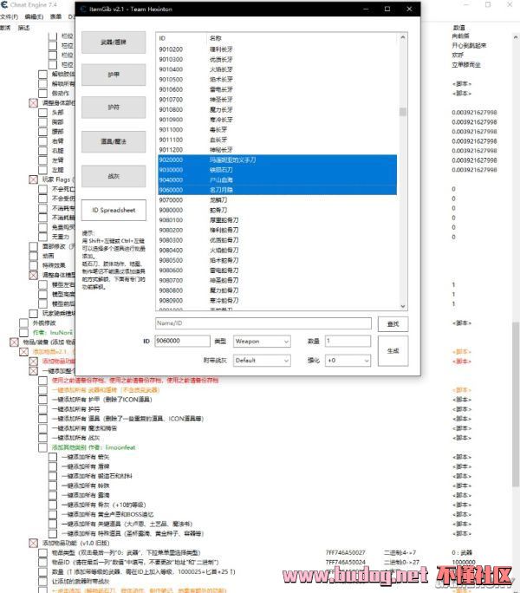This screenshot has height=593, width=520.
Task: Toggle the 物品类型 checkbox in Cheat Engine
Action: 43,553
